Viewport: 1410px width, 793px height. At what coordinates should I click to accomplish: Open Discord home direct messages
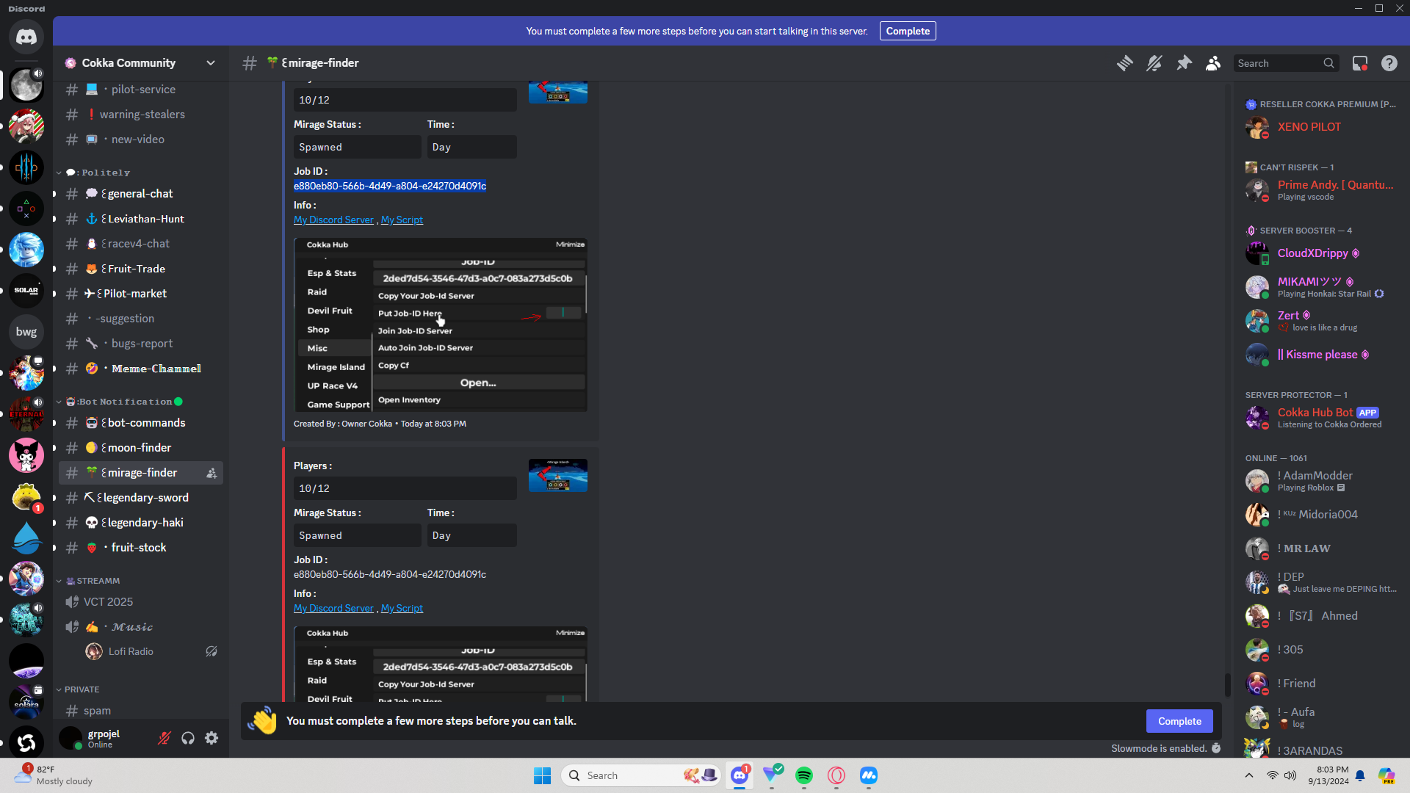(x=26, y=37)
